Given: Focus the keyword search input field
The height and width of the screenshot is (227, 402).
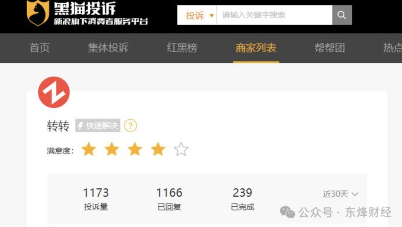Looking at the screenshot, I should [x=274, y=15].
